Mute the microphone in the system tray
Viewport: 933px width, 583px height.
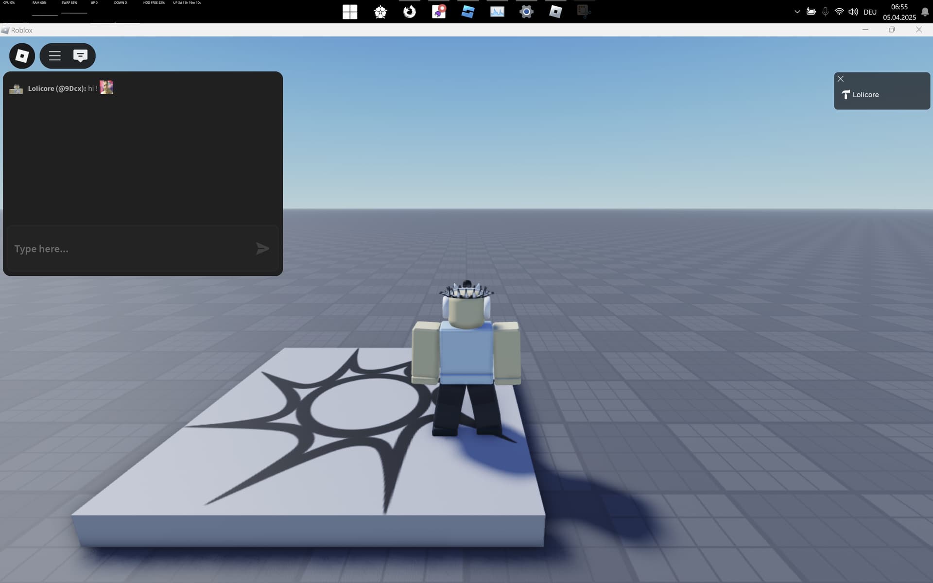click(825, 11)
